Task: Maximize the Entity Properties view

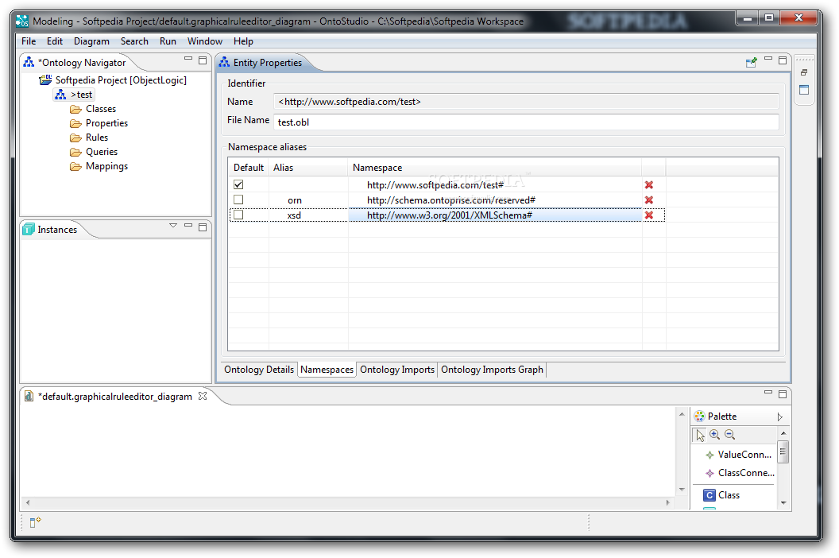Action: (x=783, y=60)
